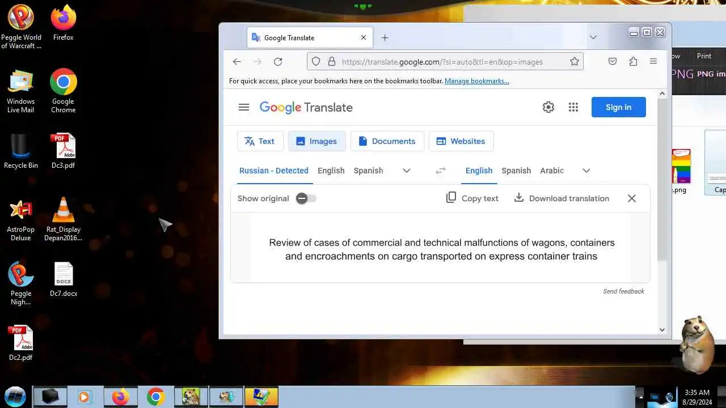
Task: Select the Images translation tab
Action: [x=317, y=141]
